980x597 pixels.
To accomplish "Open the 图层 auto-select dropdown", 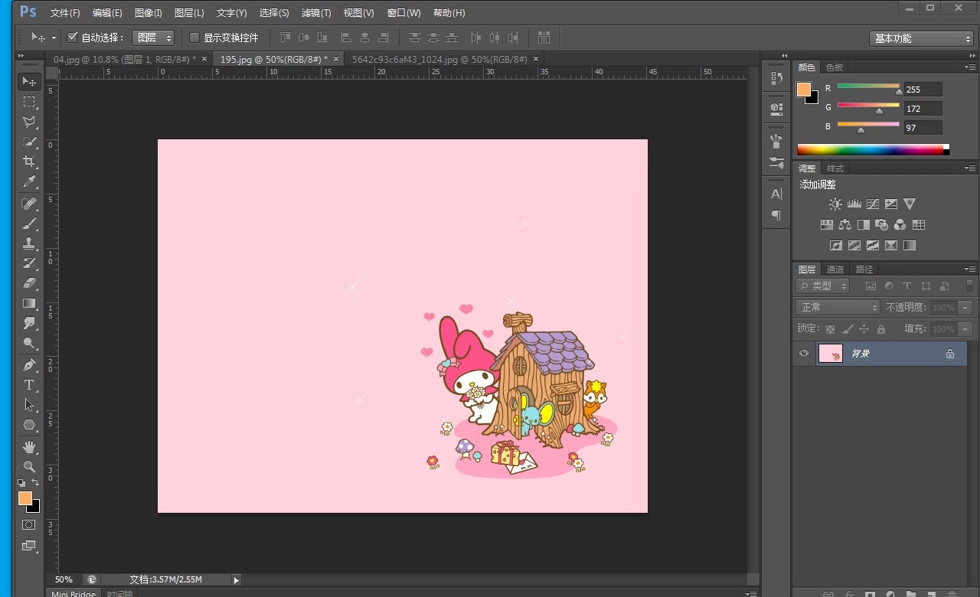I will [x=153, y=38].
